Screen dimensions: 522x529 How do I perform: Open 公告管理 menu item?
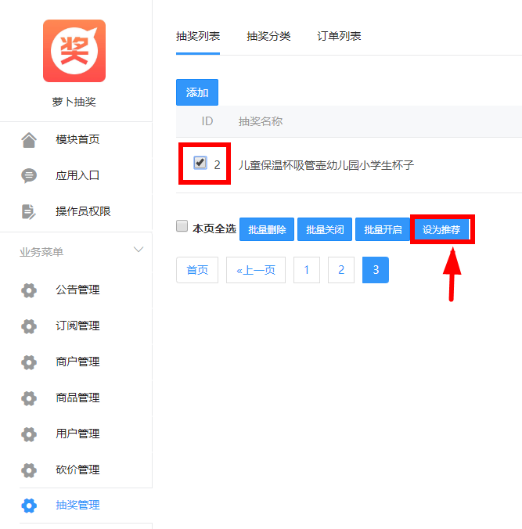point(76,290)
